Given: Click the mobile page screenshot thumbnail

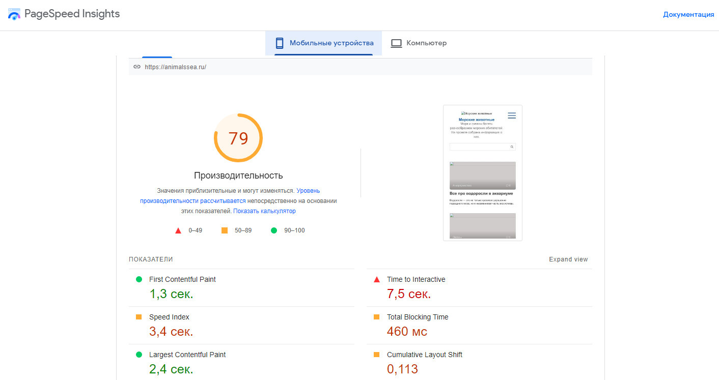Looking at the screenshot, I should tap(482, 173).
